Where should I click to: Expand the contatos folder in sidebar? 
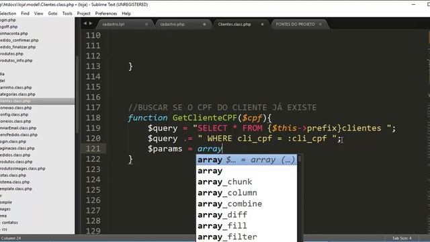[9, 223]
